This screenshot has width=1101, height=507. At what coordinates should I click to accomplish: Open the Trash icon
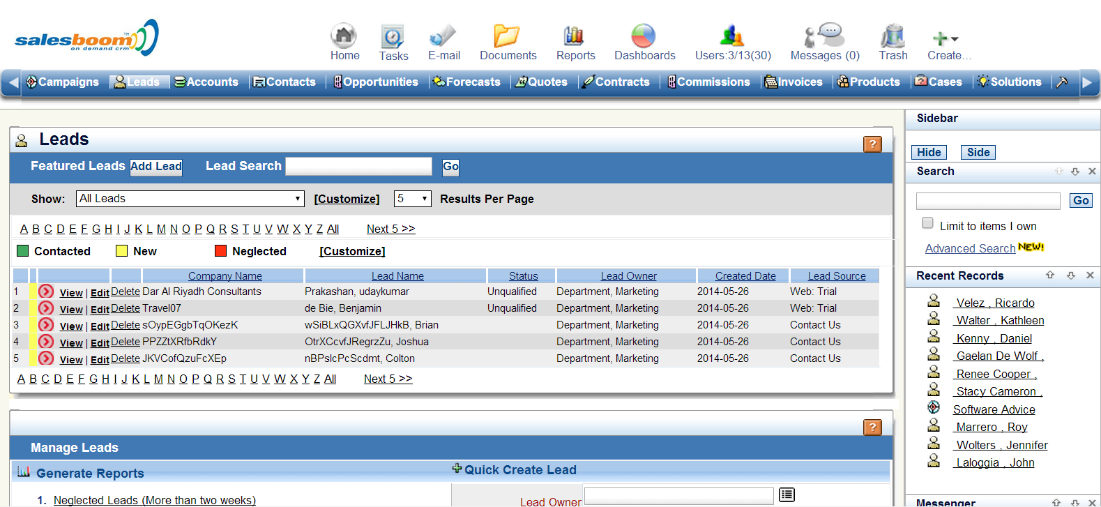[x=893, y=36]
